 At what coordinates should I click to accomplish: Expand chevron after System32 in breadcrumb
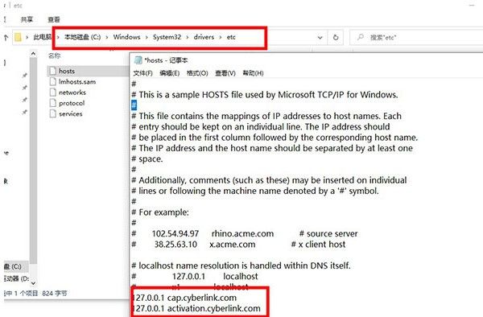pyautogui.click(x=188, y=38)
